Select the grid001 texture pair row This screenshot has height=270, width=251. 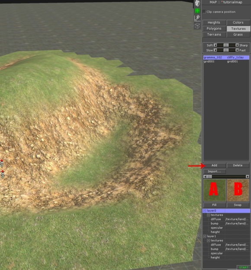pyautogui.click(x=226, y=61)
